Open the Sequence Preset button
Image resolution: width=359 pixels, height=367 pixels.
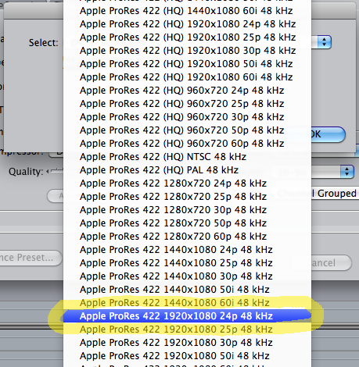click(x=31, y=258)
